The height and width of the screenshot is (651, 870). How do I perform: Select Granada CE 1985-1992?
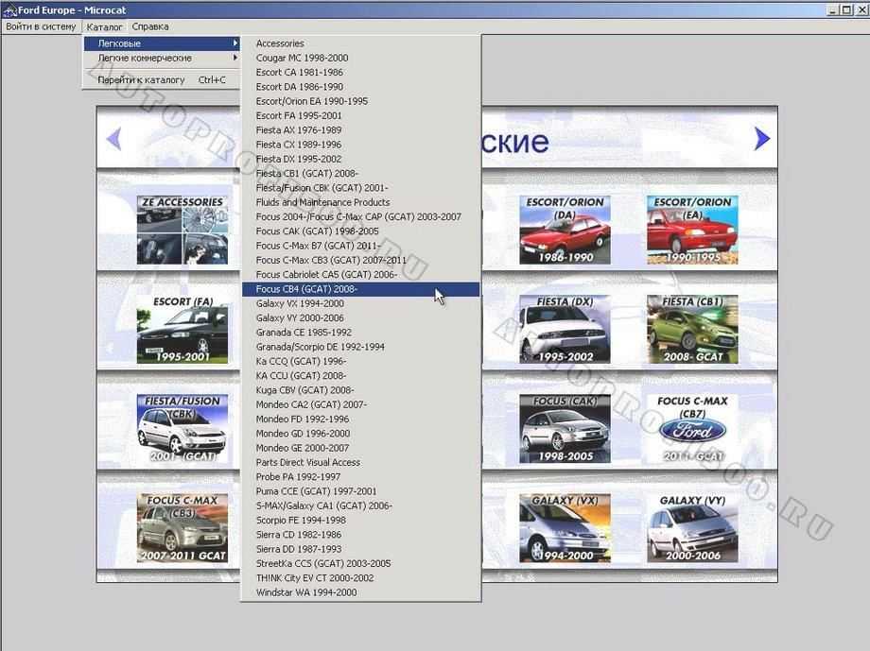click(x=360, y=333)
